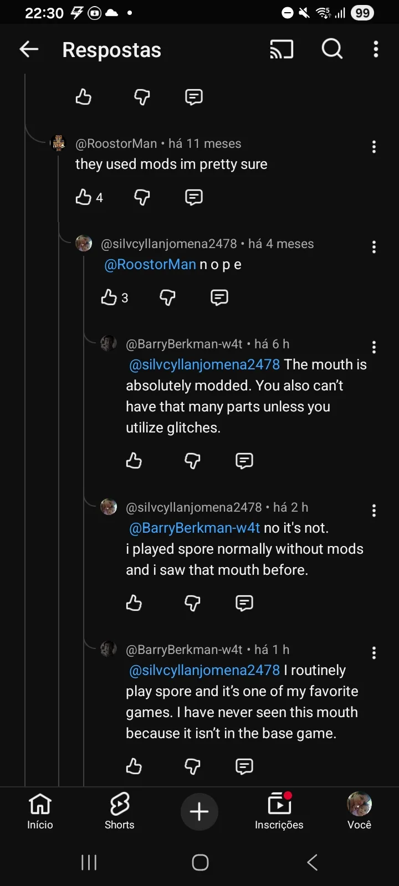Reply to "The mouth is absolutely modded" comment

(x=244, y=461)
